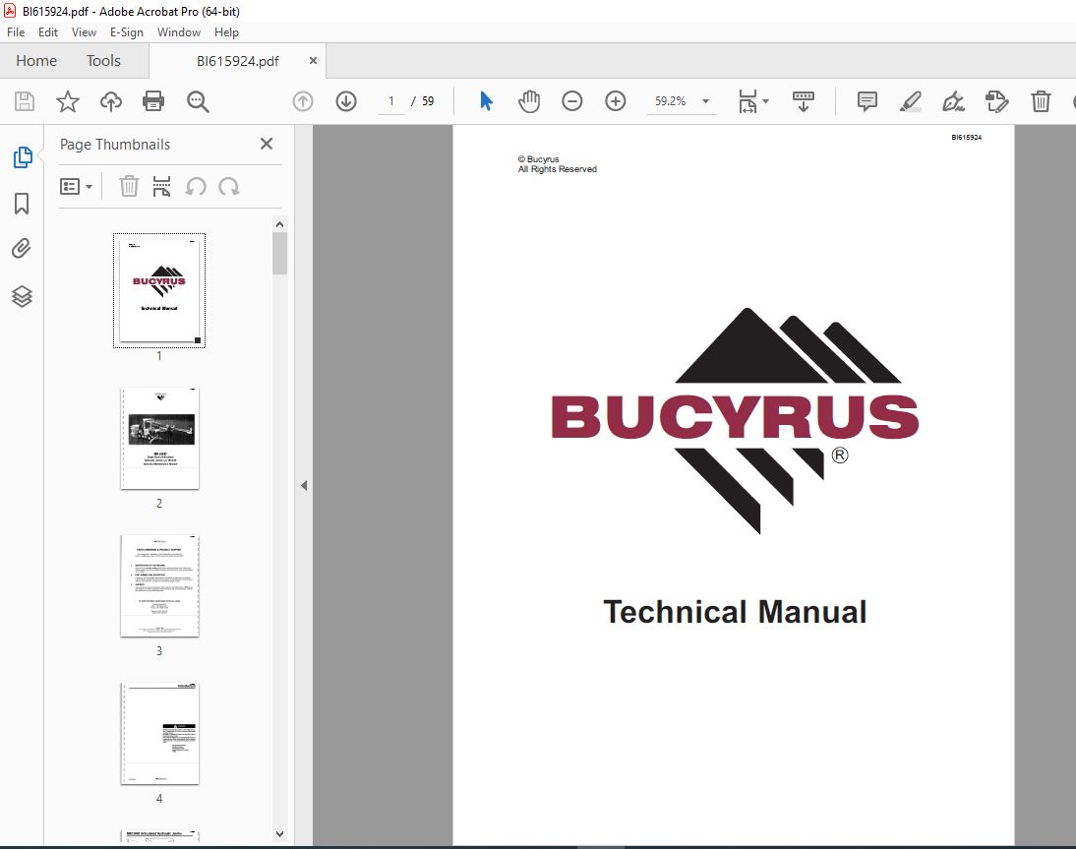This screenshot has height=849, width=1076.
Task: Click the Print file icon
Action: point(153,101)
